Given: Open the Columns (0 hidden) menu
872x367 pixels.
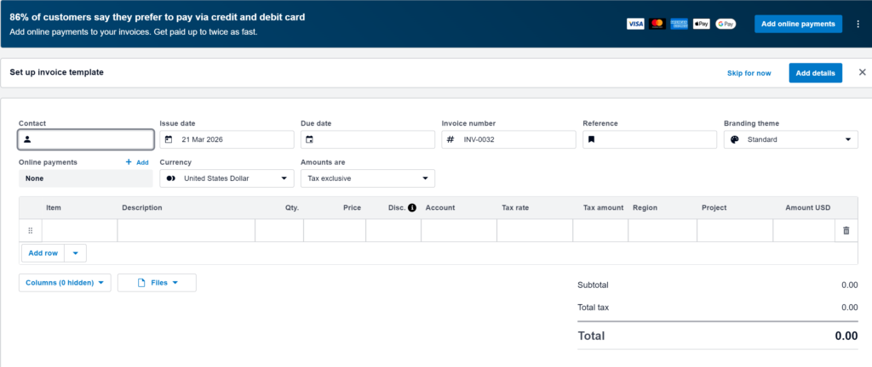Looking at the screenshot, I should click(x=65, y=283).
